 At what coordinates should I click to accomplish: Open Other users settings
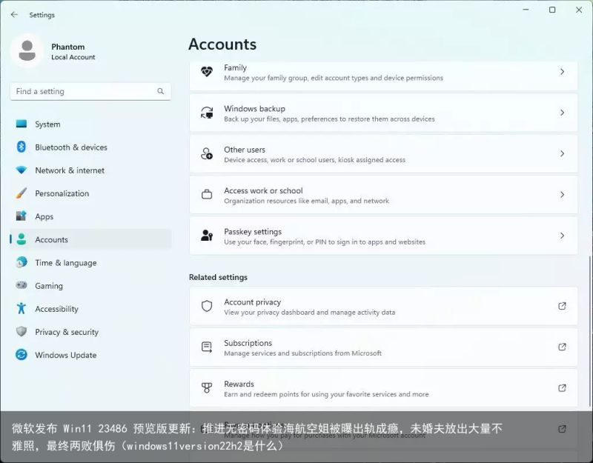(383, 154)
